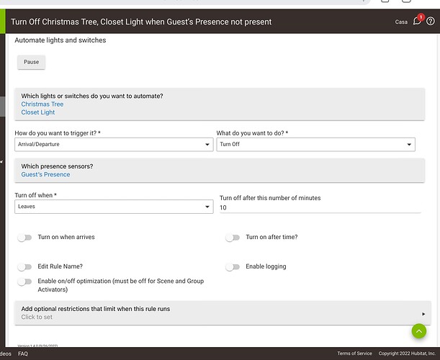Expand the optional restrictions section

[x=219, y=312]
